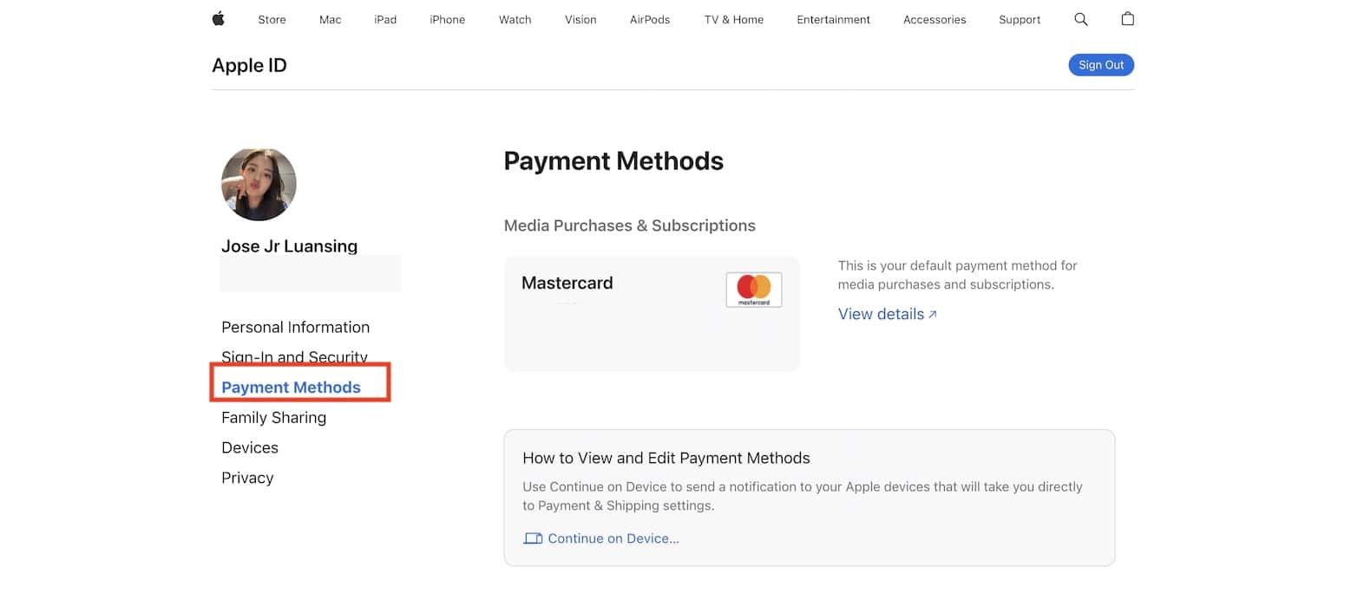Open the Devices sidebar section
This screenshot has width=1351, height=607.
[250, 447]
